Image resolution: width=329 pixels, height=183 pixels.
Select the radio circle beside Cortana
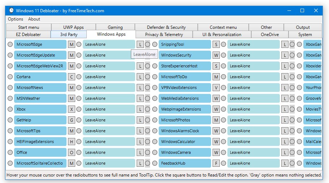(10, 77)
